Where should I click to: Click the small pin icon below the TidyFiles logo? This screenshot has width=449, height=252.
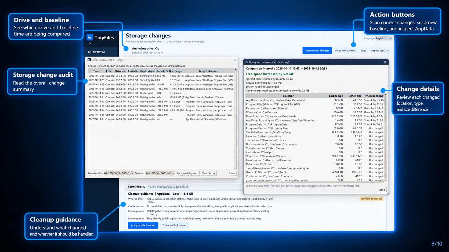click(90, 43)
